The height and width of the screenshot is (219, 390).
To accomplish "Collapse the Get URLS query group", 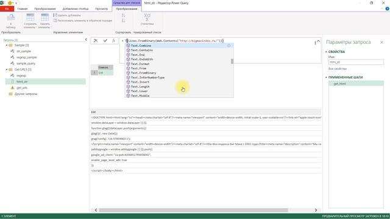I will [x=7, y=69].
